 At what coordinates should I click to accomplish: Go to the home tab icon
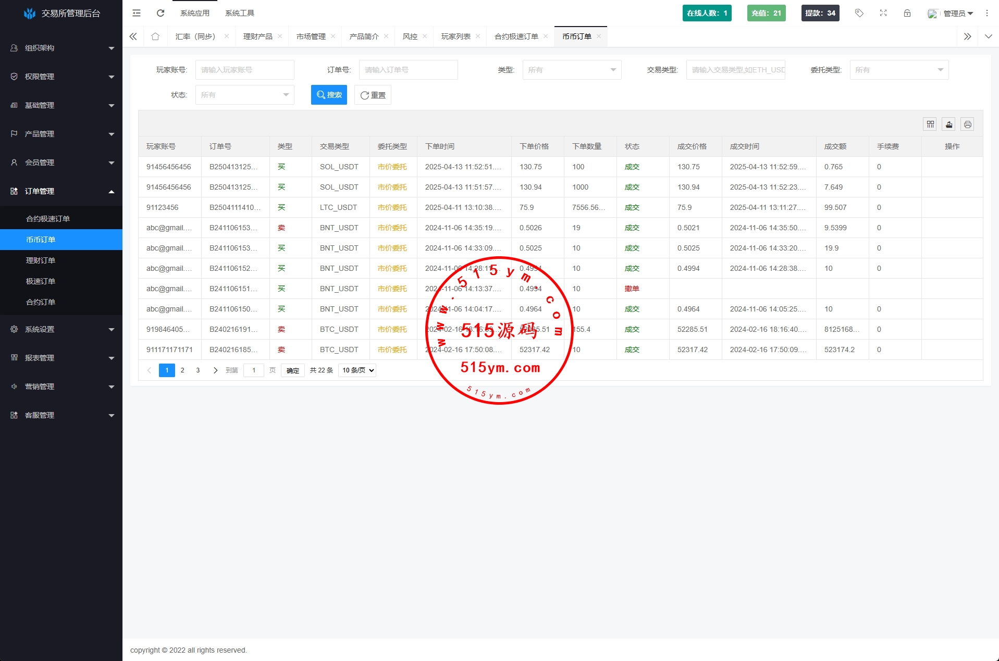(x=155, y=36)
